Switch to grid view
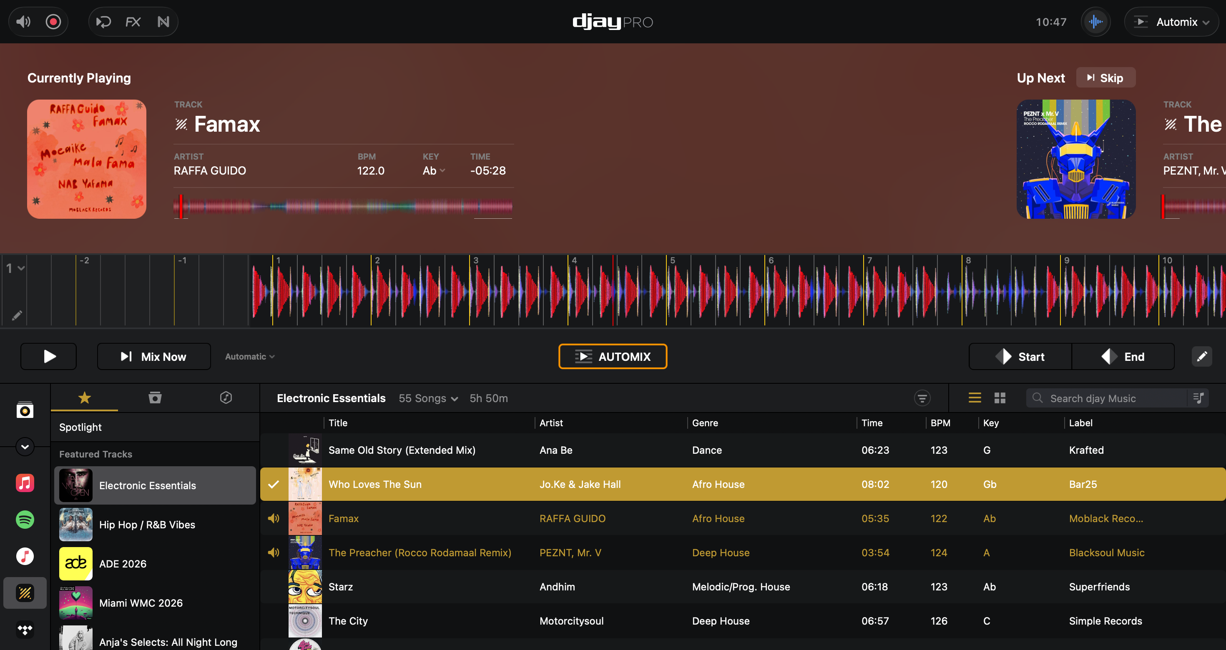Image resolution: width=1226 pixels, height=650 pixels. (x=1000, y=398)
